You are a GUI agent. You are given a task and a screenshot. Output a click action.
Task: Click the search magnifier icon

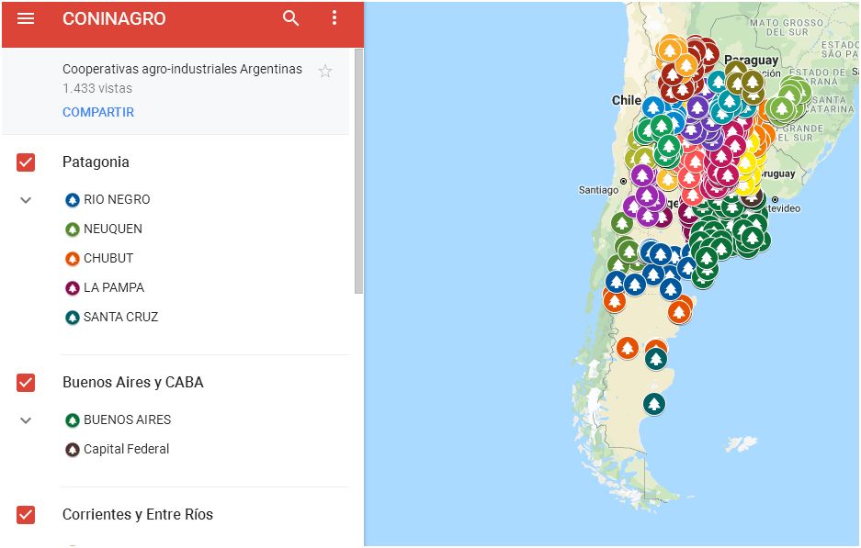(290, 18)
